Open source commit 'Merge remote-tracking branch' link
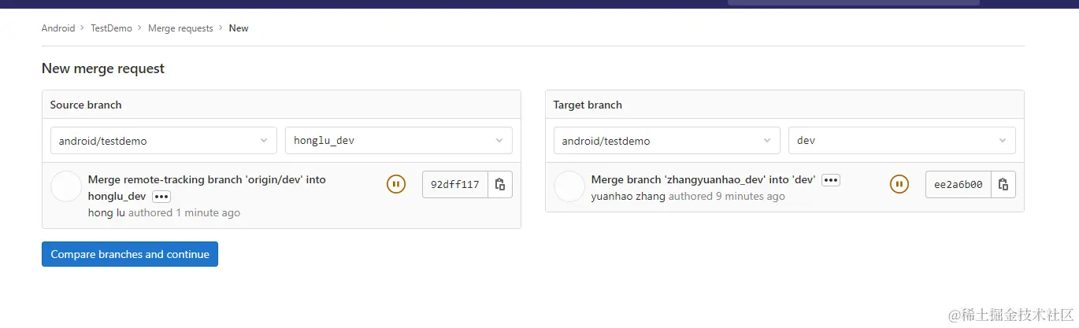1079x328 pixels. pos(206,180)
